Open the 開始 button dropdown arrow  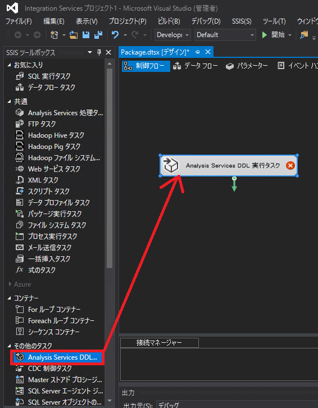tap(290, 35)
